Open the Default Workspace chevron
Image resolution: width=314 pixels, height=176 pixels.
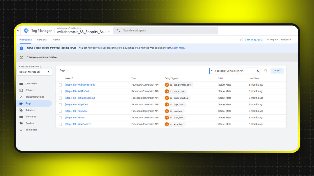pyautogui.click(x=48, y=72)
